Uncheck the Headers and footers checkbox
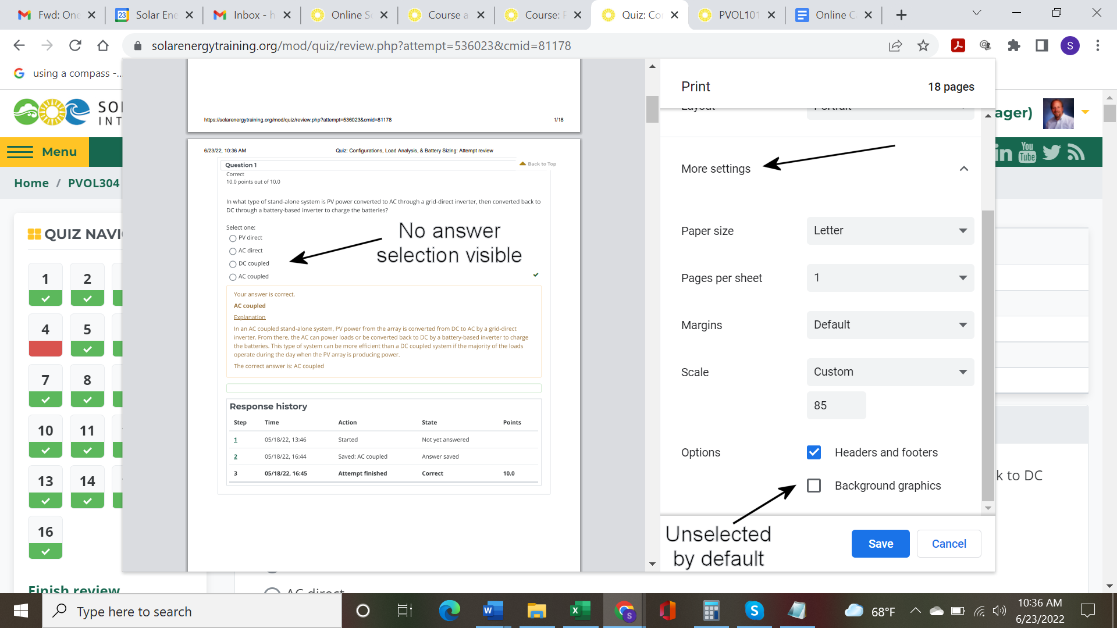The width and height of the screenshot is (1117, 628). coord(814,452)
